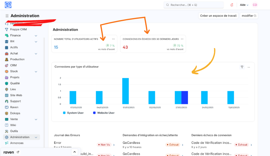Click arrow next to GoCardless Échoué
This screenshot has height=156, width=270.
click(x=182, y=145)
